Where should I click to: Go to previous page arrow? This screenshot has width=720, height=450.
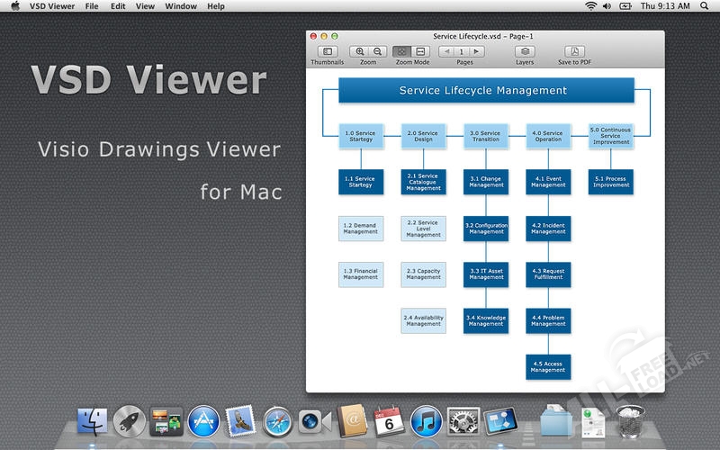447,52
